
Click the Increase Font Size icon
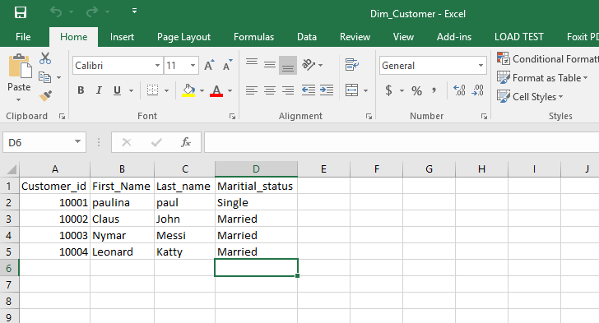[209, 65]
